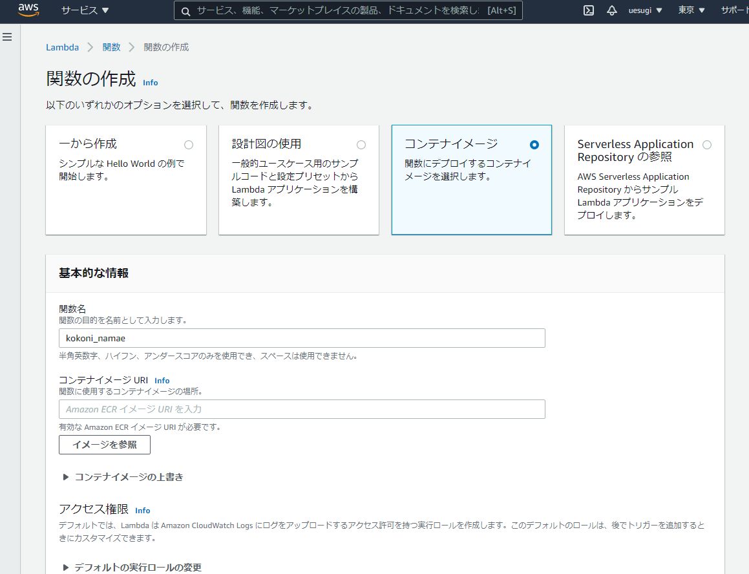
Task: Open the 東京 region dropdown
Action: (x=691, y=10)
